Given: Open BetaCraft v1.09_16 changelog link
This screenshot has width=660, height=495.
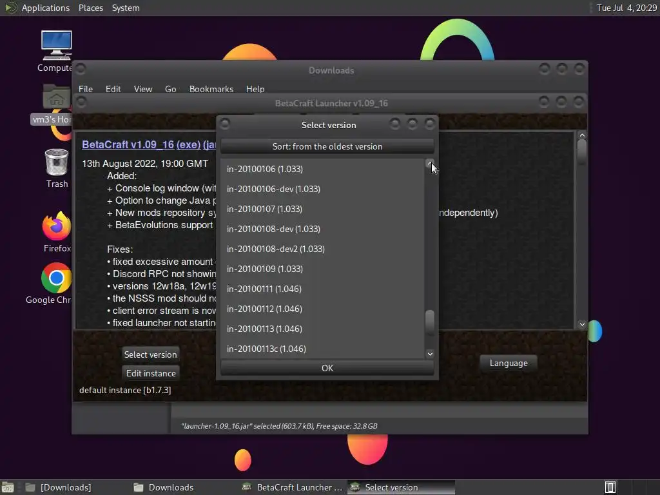Looking at the screenshot, I should (128, 144).
